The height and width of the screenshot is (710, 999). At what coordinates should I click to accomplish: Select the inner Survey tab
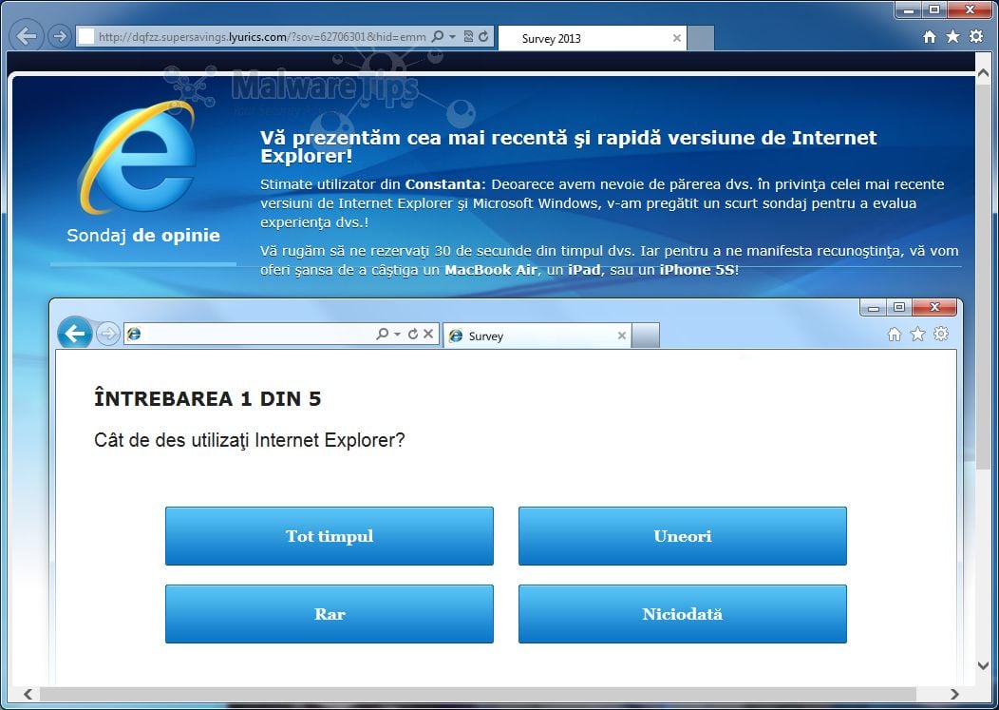pyautogui.click(x=537, y=336)
